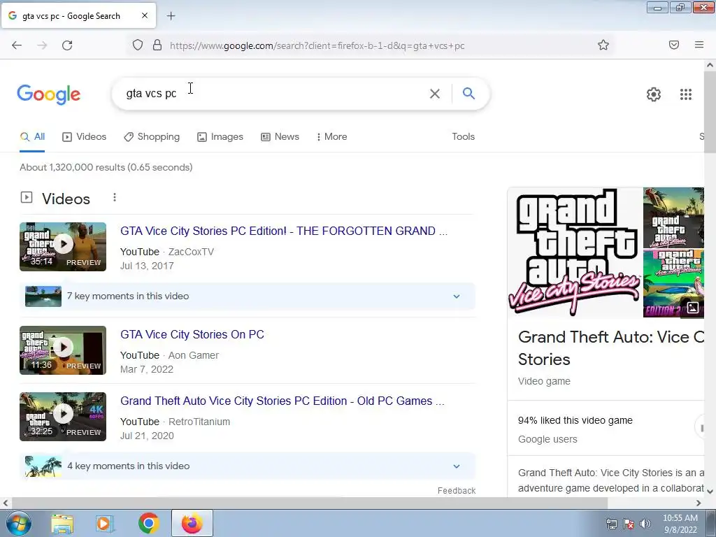Click the Google logo
Image resolution: width=716 pixels, height=537 pixels.
(x=48, y=94)
